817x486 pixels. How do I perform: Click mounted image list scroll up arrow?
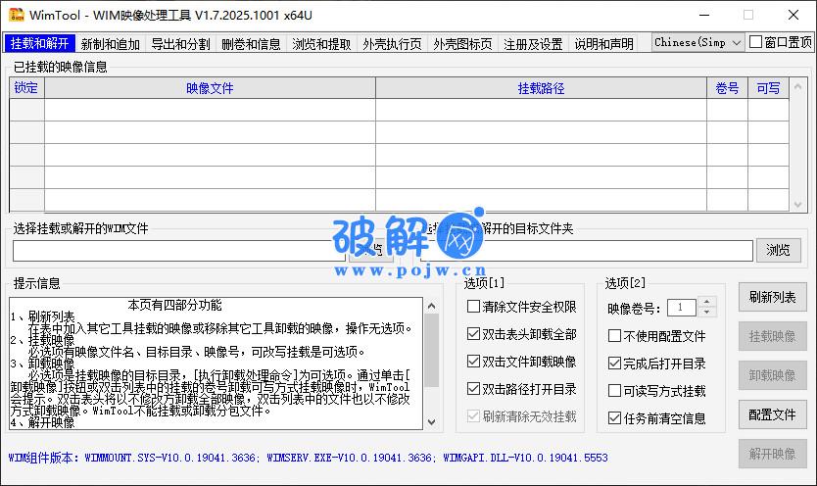pyautogui.click(x=797, y=86)
